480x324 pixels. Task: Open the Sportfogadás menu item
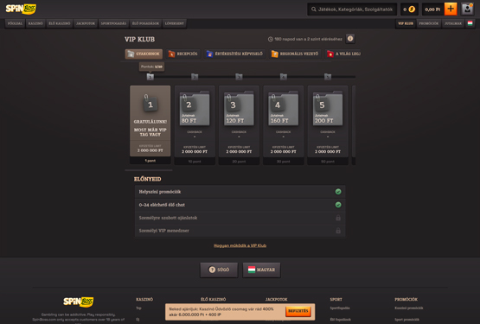[x=113, y=23]
